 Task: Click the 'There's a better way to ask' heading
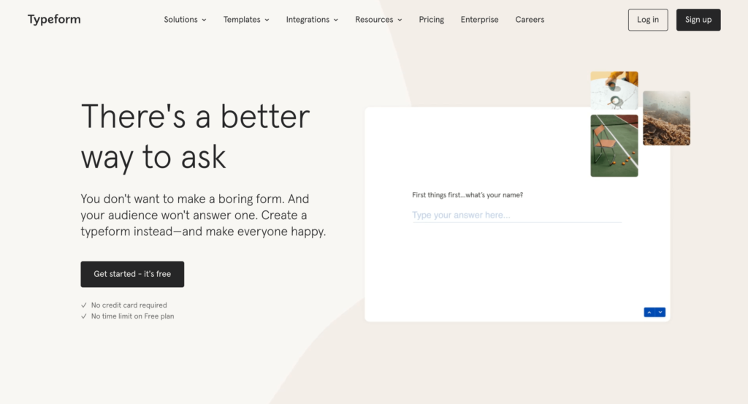[195, 137]
